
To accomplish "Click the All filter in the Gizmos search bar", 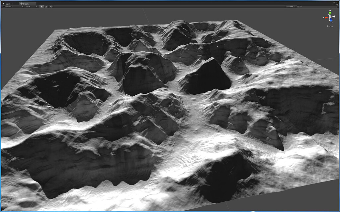I will (x=301, y=6).
